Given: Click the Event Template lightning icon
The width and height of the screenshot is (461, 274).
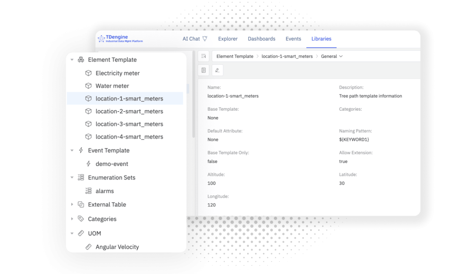Looking at the screenshot, I should (81, 151).
